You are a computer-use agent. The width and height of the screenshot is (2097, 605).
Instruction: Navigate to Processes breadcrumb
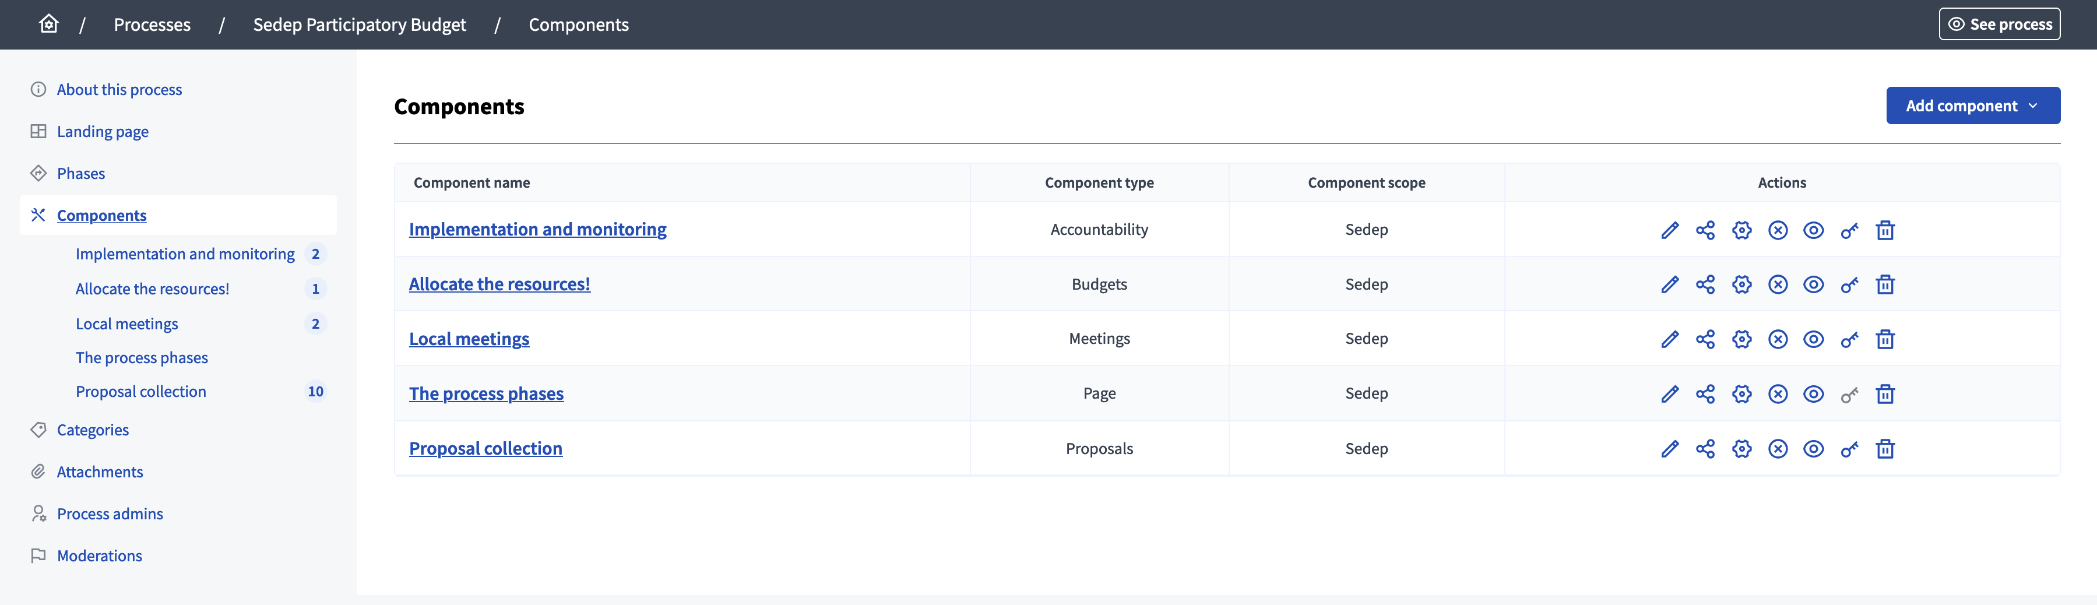152,24
